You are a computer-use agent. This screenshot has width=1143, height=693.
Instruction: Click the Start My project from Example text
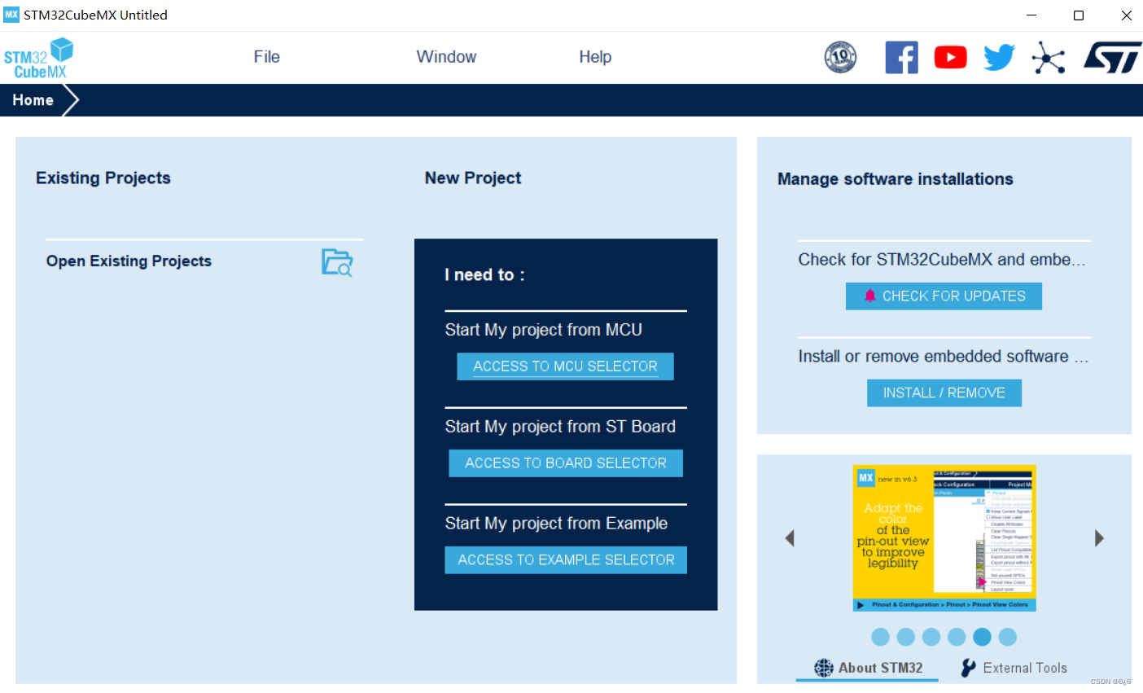coord(556,524)
